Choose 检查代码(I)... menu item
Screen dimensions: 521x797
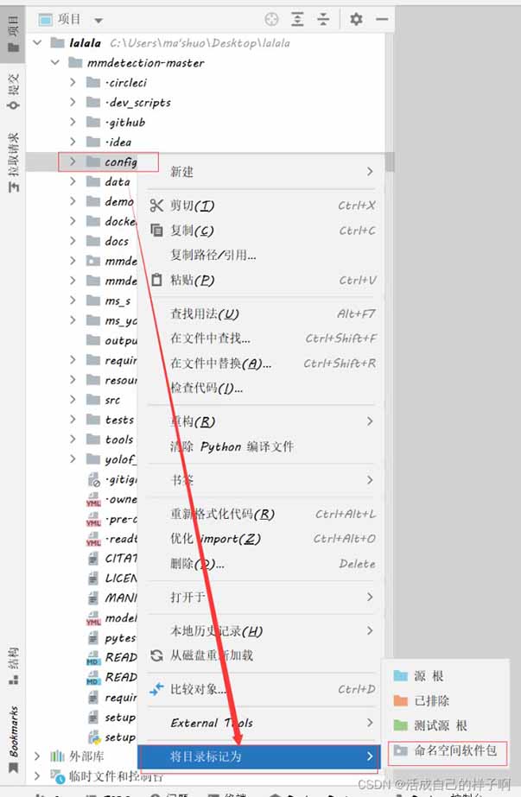262,389
